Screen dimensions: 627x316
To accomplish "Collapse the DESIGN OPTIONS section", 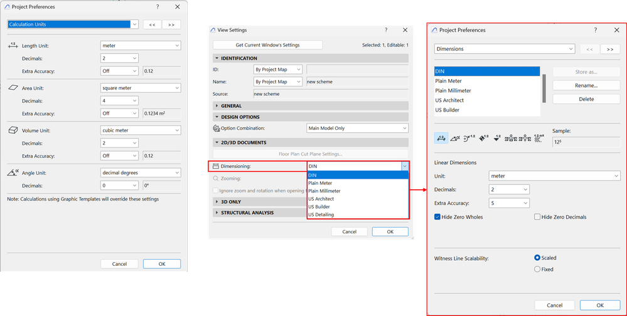I will (311, 117).
